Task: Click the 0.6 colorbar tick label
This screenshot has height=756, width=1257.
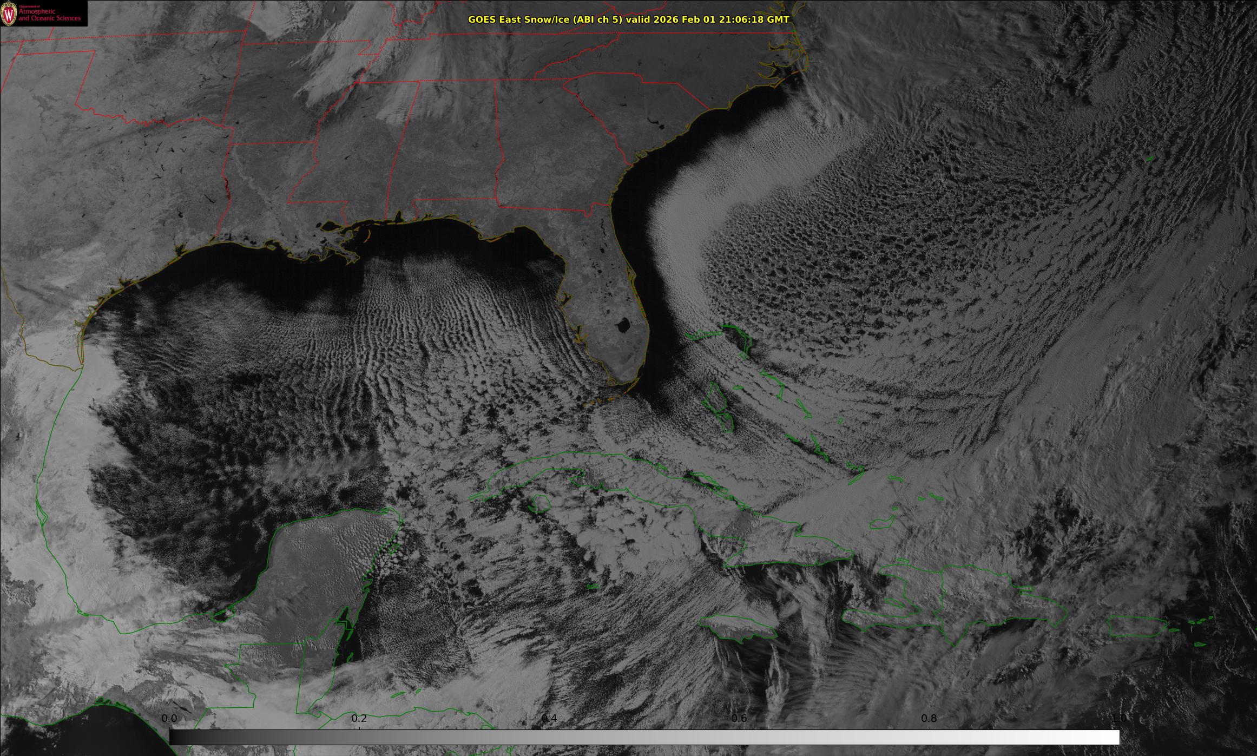Action: click(739, 718)
